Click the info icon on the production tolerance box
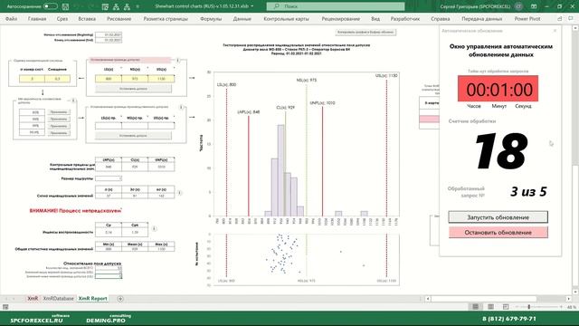 tap(181, 107)
